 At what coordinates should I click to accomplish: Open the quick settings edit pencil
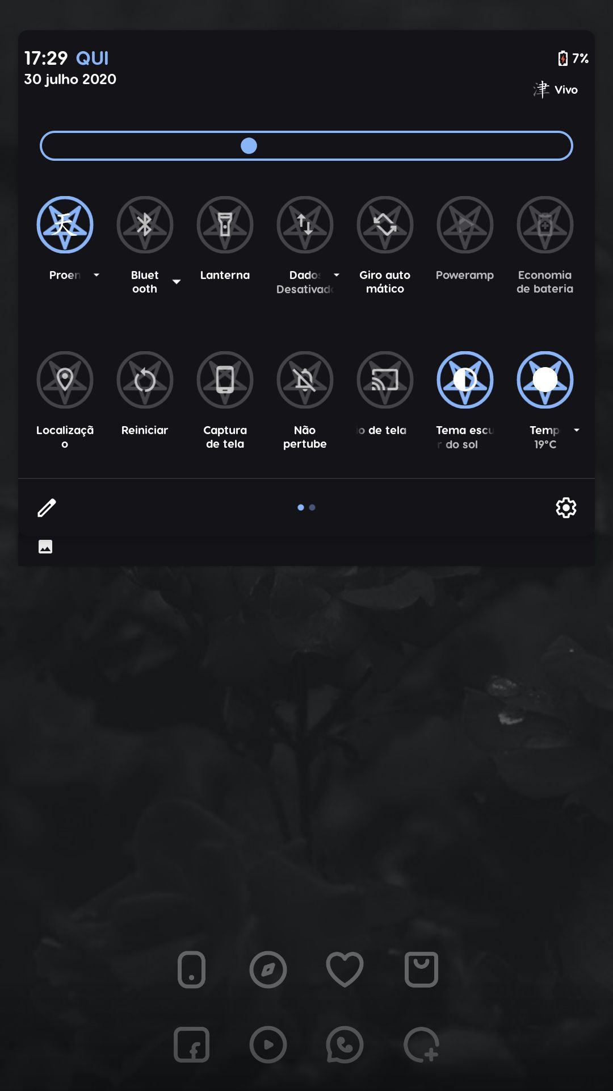(47, 507)
